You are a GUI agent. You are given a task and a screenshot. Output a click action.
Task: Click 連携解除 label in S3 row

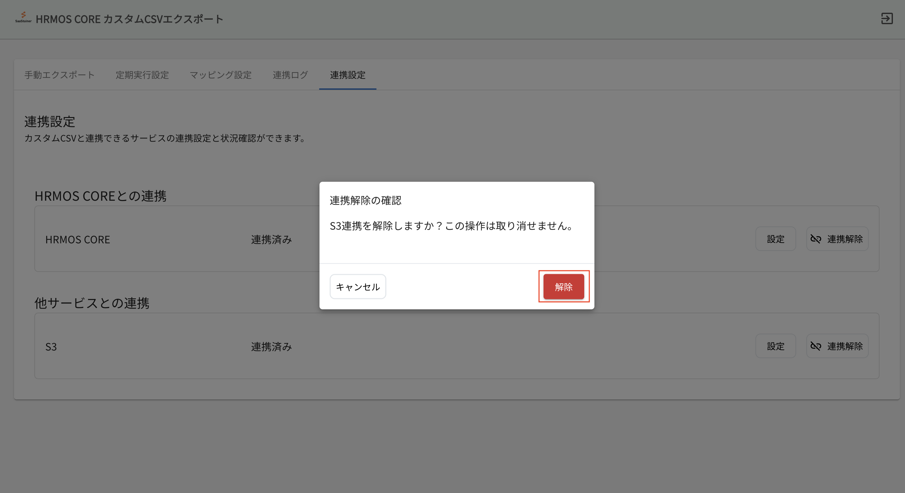pyautogui.click(x=845, y=346)
